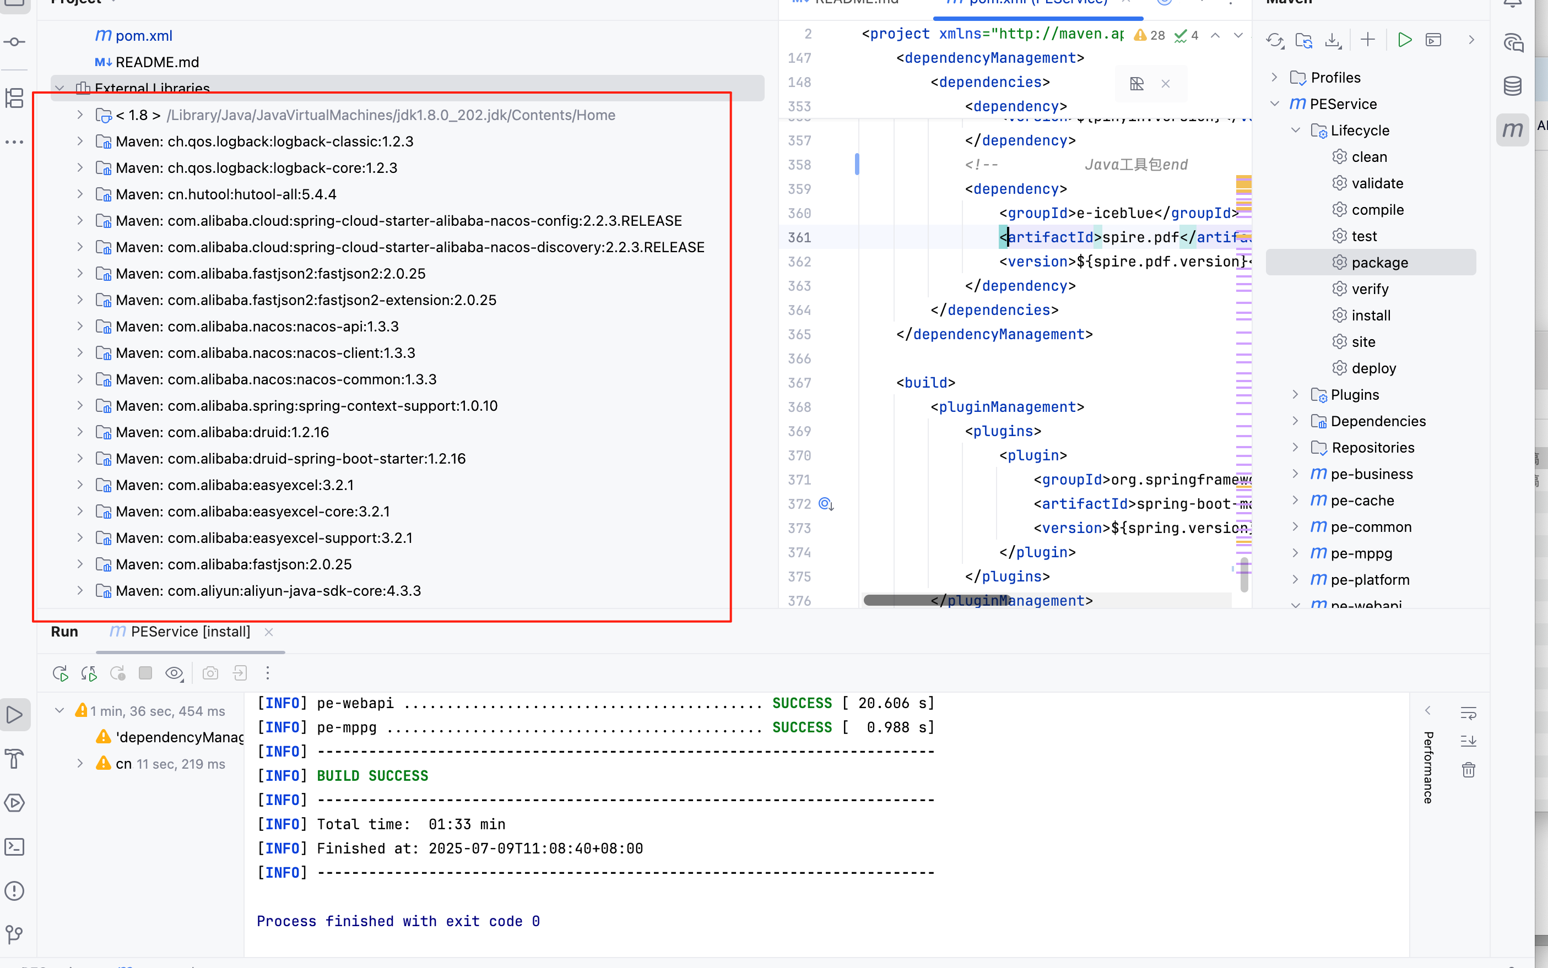Open the Database tool window
1548x968 pixels.
pyautogui.click(x=1513, y=86)
